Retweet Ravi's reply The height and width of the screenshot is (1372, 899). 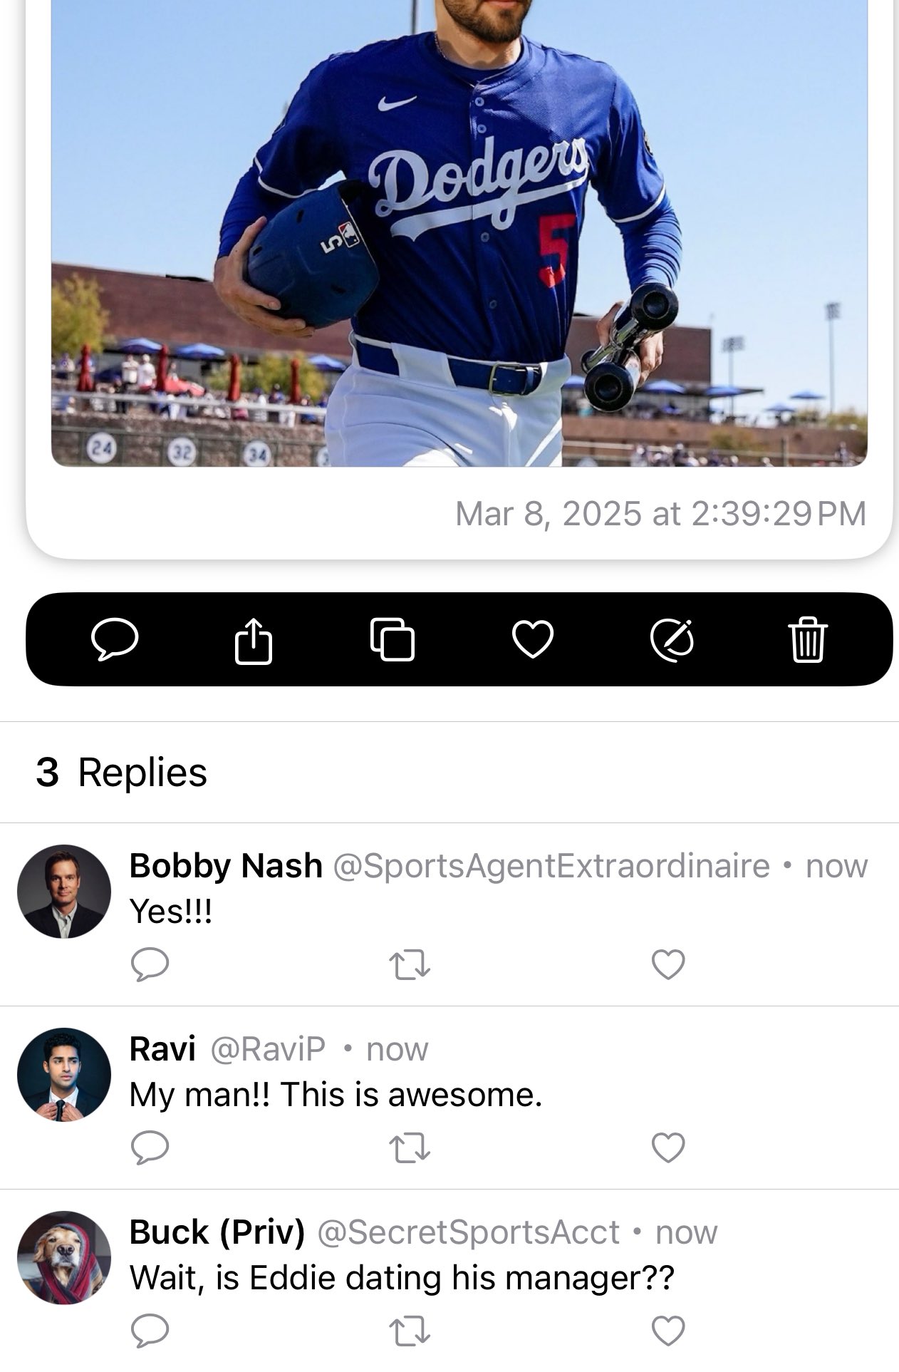tap(410, 1147)
